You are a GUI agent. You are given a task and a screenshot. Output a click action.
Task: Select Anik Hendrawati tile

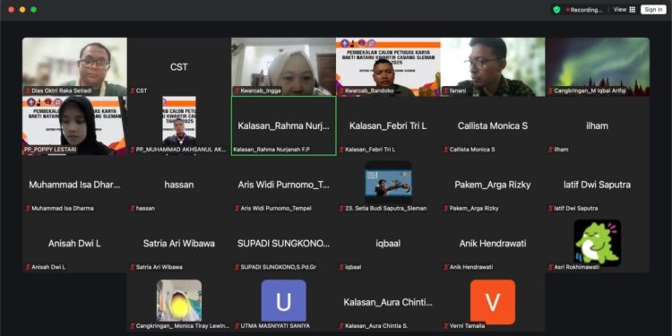tap(493, 243)
